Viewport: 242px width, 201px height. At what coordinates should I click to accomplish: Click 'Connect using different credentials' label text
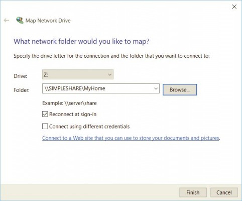[89, 127]
